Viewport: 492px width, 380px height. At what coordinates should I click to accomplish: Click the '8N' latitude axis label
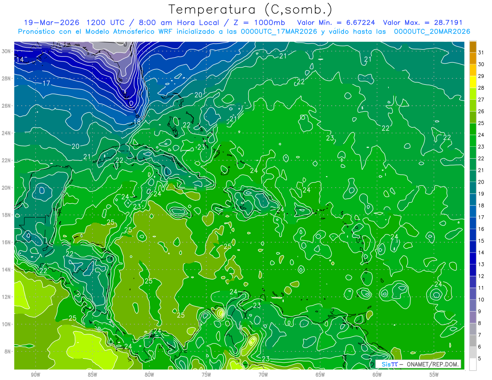point(8,352)
